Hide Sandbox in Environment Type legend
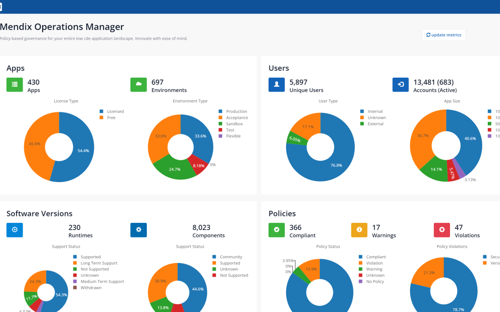Image resolution: width=500 pixels, height=312 pixels. click(234, 124)
